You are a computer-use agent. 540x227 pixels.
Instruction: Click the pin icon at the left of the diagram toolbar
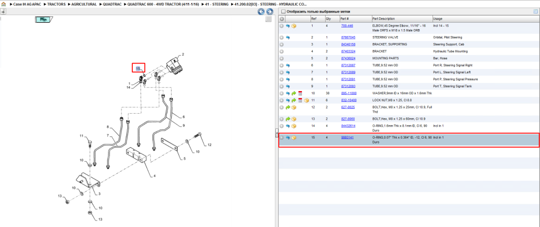click(3, 12)
